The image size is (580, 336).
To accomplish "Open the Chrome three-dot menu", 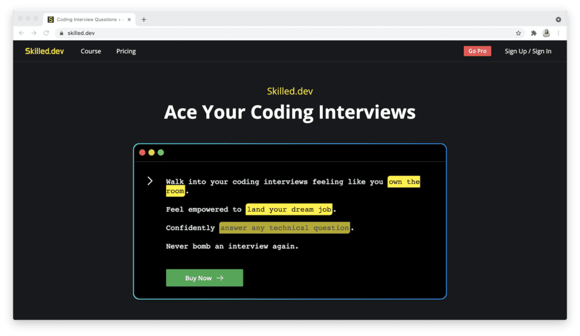I will [x=558, y=33].
